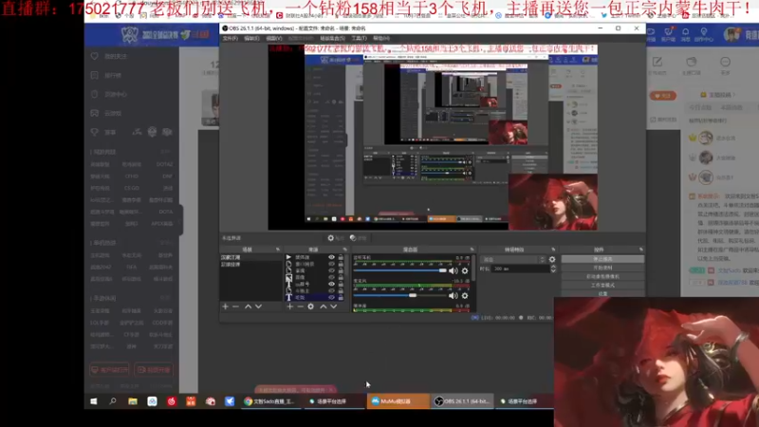Viewport: 759px width, 427px height.
Task: Open Windows Start menu
Action: tap(93, 401)
